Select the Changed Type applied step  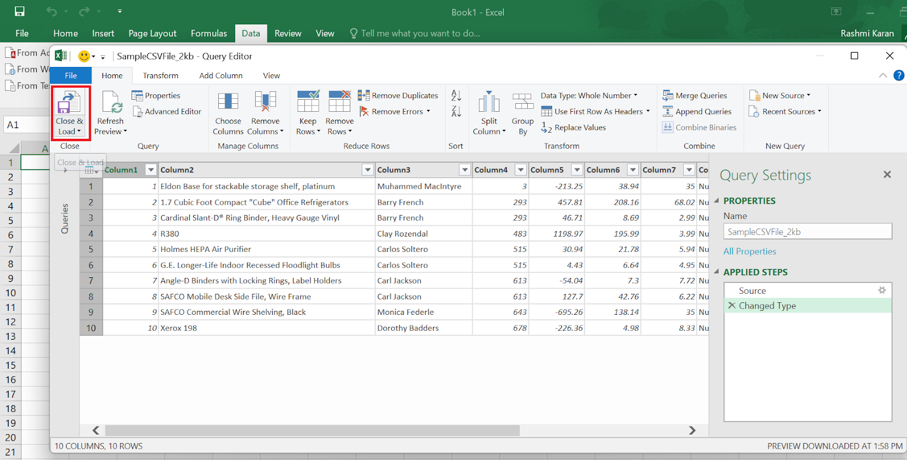click(808, 306)
